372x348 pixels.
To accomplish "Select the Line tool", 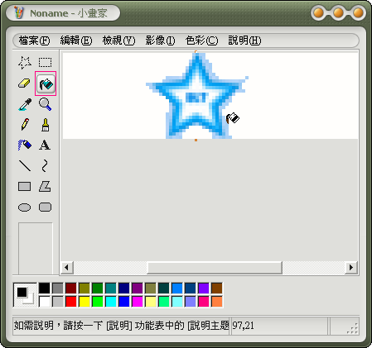I will tap(25, 165).
